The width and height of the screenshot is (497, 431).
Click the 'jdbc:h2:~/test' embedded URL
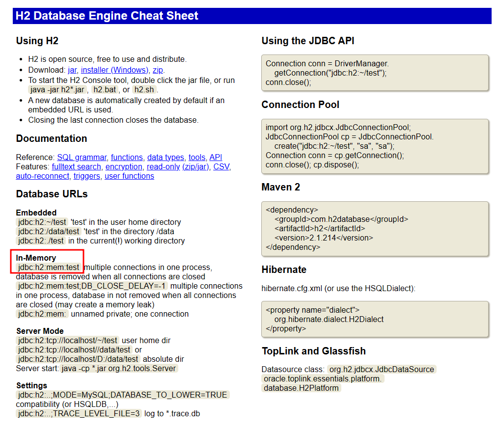(x=42, y=222)
